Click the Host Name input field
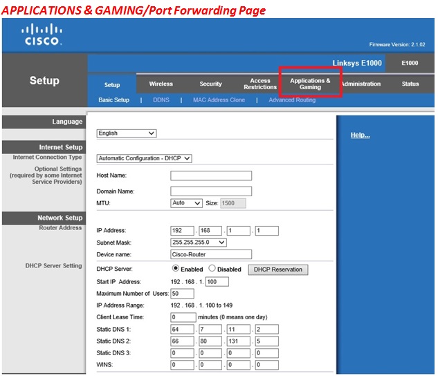 211,176
